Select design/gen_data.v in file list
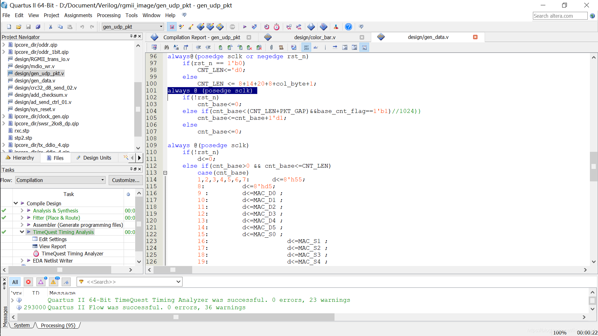 [35, 81]
